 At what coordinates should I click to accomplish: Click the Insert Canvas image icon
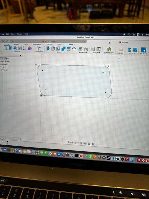tap(135, 50)
